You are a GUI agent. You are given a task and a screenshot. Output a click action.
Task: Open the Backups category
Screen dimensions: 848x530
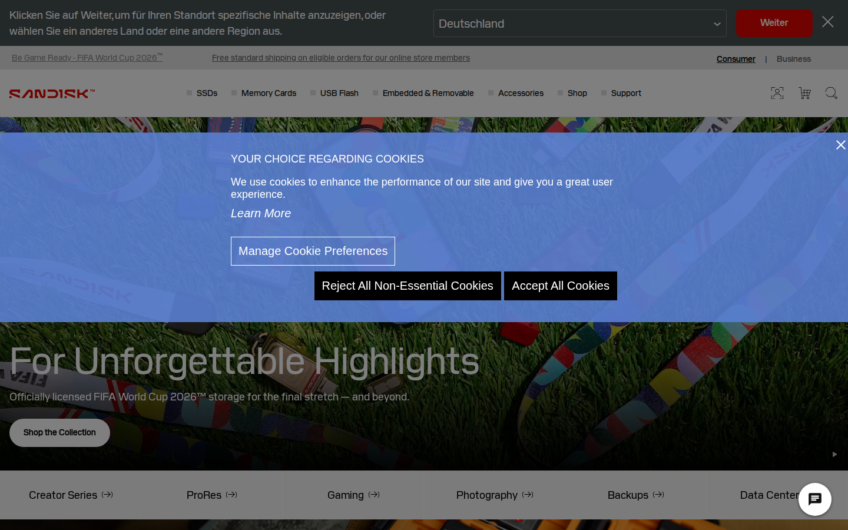[636, 495]
